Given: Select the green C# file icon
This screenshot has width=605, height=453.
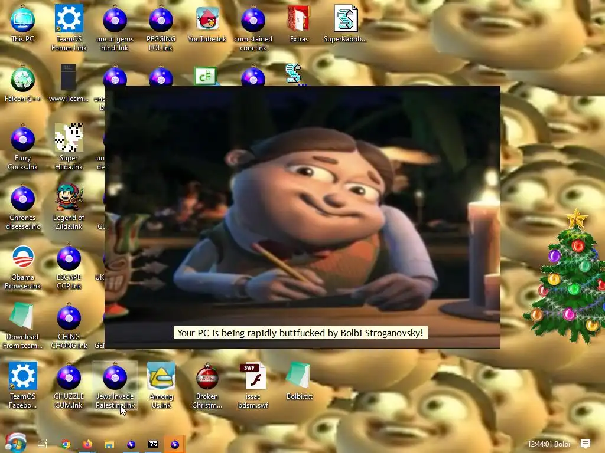Looking at the screenshot, I should tap(205, 76).
